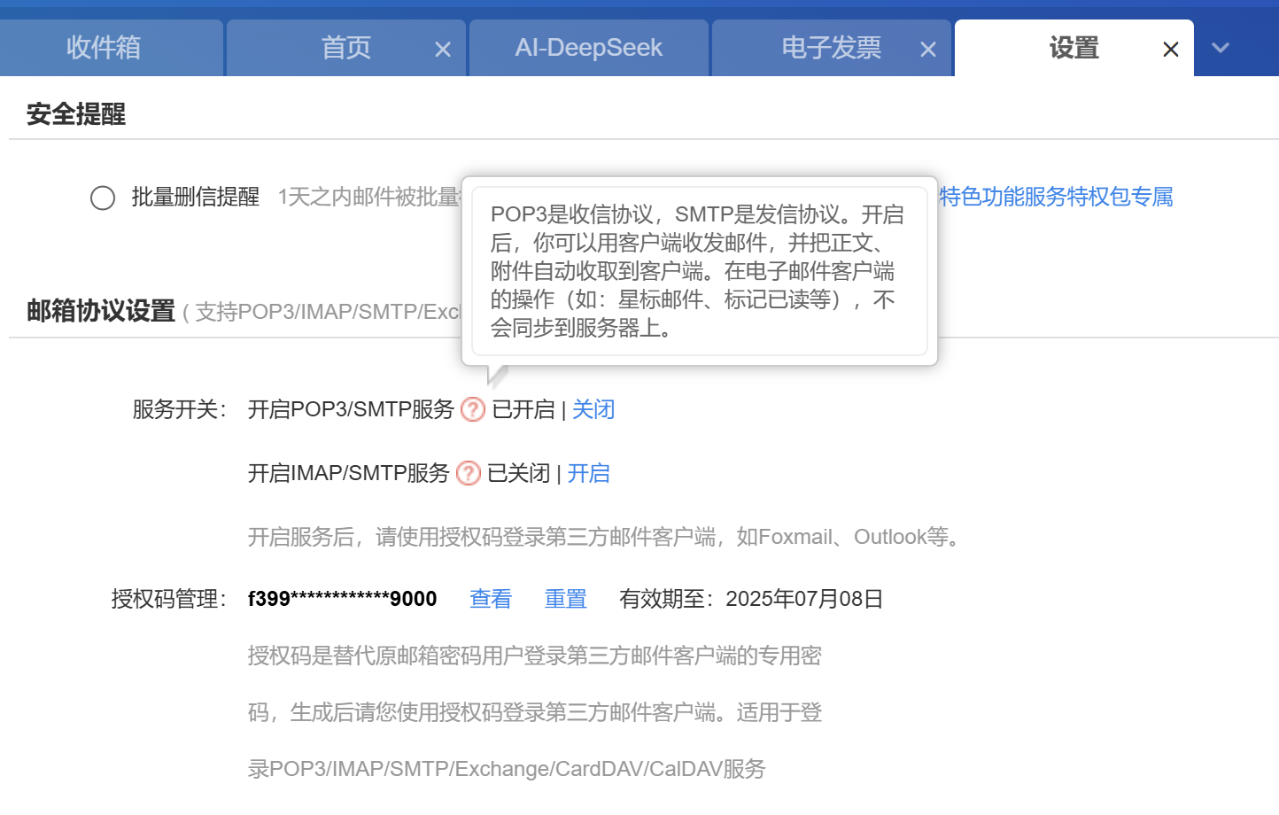
Task: Click the 授权码管理 label
Action: click(169, 599)
